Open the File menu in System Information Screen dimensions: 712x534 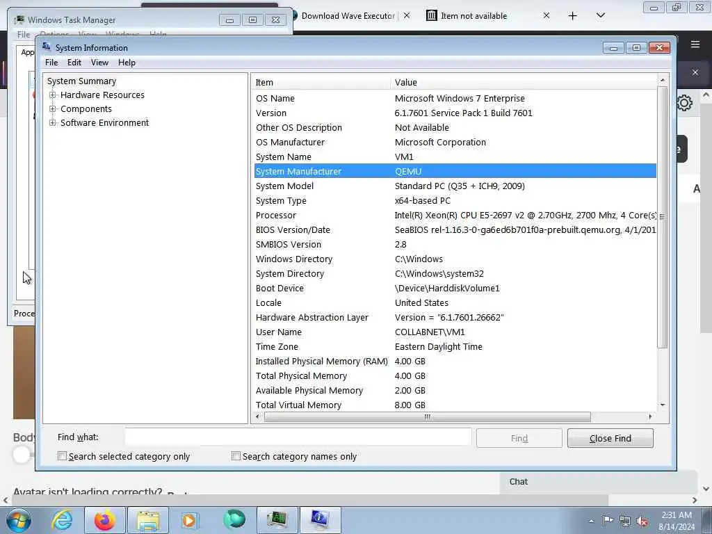pos(51,63)
